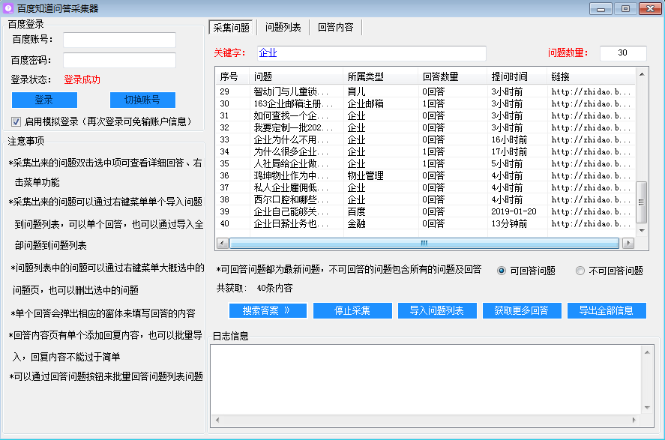Click the log area scroll right arrow
This screenshot has width=665, height=440.
tap(634, 420)
